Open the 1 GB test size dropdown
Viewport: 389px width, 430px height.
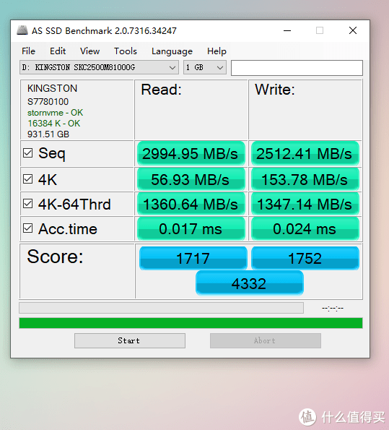205,67
